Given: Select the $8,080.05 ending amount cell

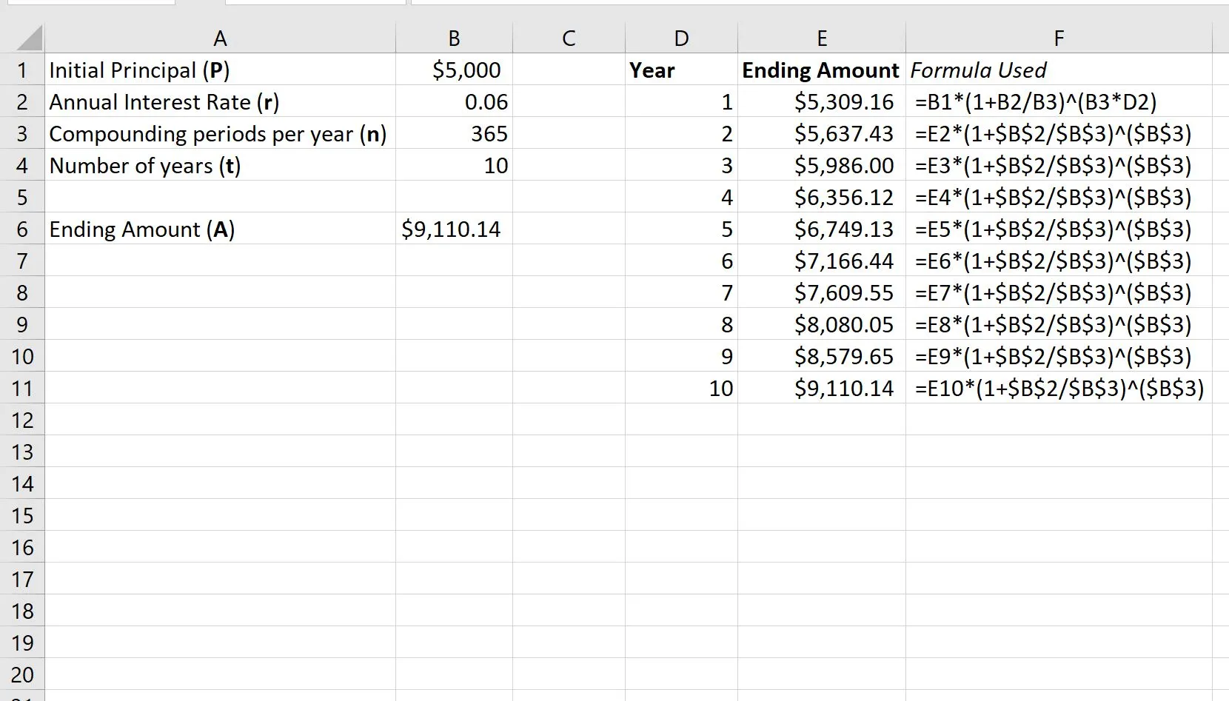Looking at the screenshot, I should pyautogui.click(x=822, y=324).
